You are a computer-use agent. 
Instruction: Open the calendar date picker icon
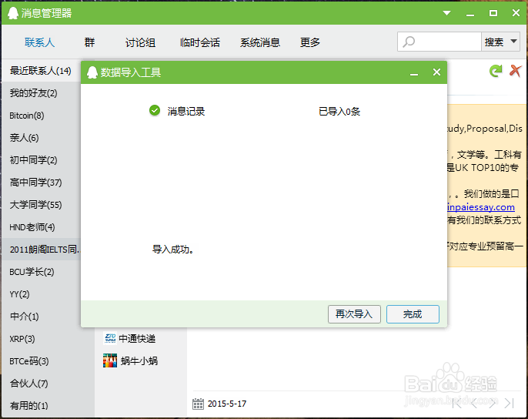(198, 404)
